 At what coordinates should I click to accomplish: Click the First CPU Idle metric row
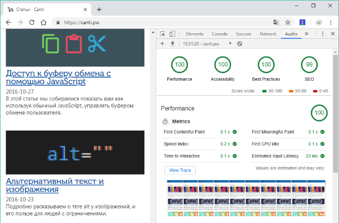click(x=289, y=144)
